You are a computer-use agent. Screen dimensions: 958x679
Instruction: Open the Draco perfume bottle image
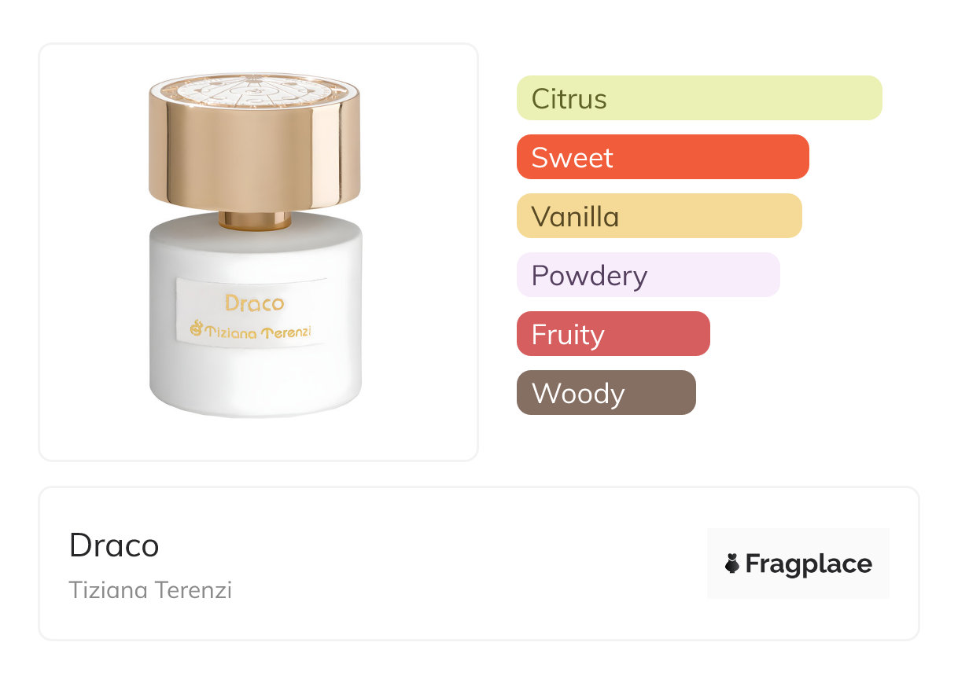255,244
